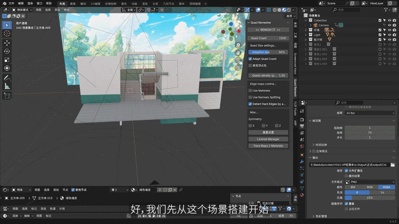Click the << REMESH IT >> button
The width and height of the screenshot is (399, 224).
[x=268, y=30]
